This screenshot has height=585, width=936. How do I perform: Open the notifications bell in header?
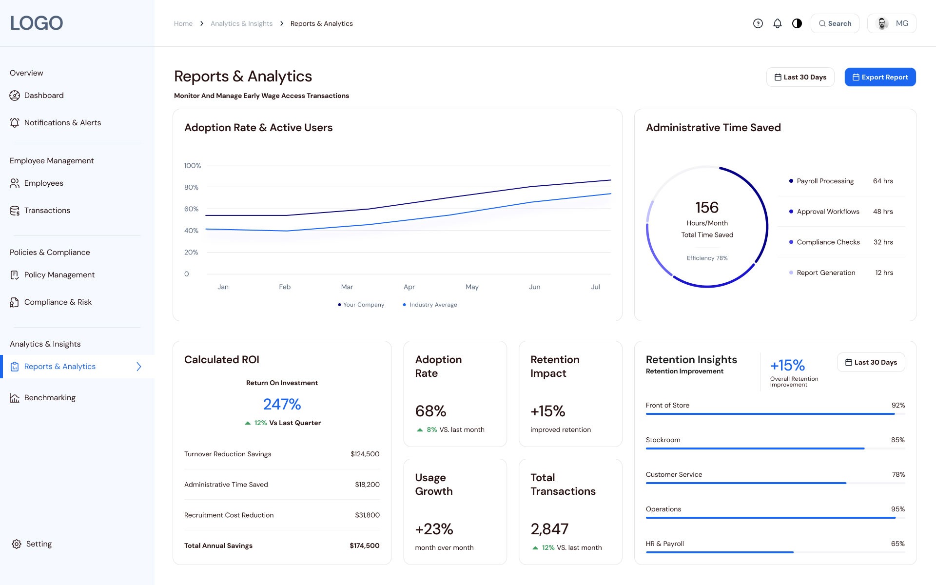click(778, 23)
